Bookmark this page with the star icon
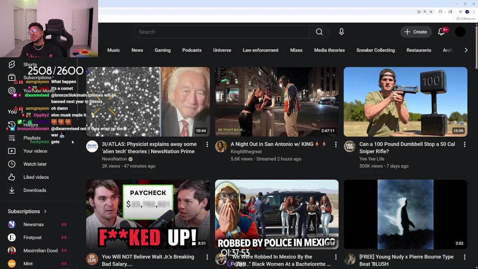The image size is (478, 269). (431, 12)
